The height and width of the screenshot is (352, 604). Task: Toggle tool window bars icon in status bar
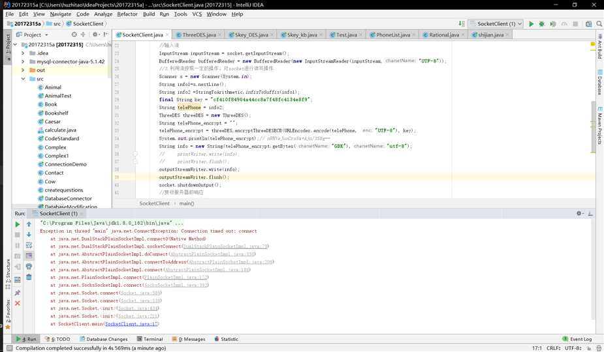click(x=10, y=348)
